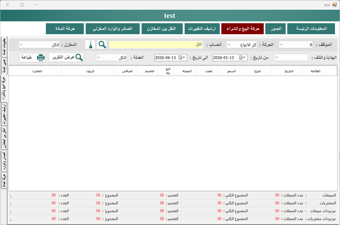Click the yellow الحساب account field

(x=156, y=45)
